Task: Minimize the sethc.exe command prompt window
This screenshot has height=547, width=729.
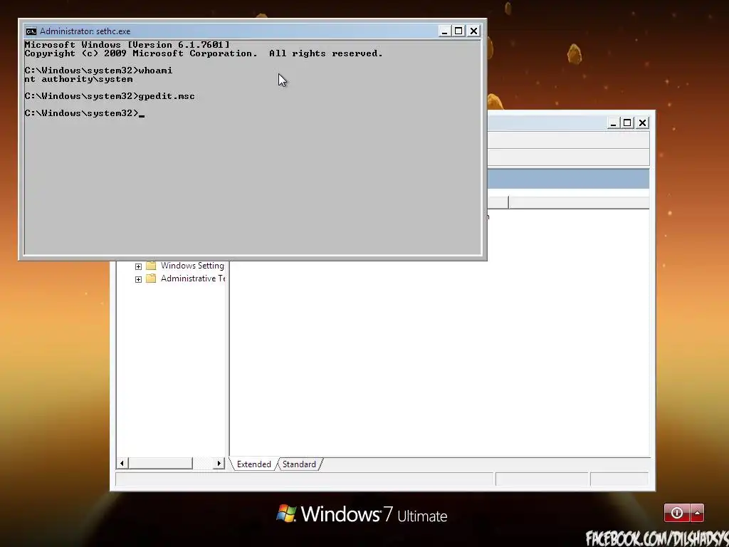Action: click(x=444, y=31)
